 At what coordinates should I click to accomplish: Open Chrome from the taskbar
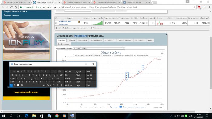pyautogui.click(x=57, y=116)
